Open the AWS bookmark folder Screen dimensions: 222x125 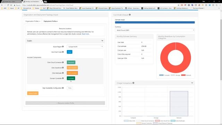(4, 8)
